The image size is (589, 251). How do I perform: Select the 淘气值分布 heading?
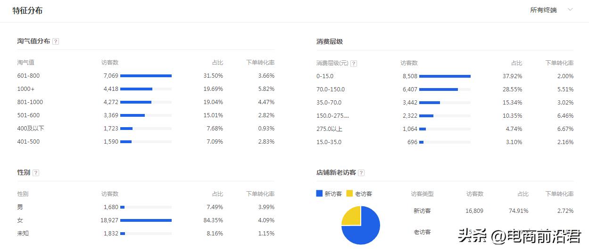coord(33,41)
